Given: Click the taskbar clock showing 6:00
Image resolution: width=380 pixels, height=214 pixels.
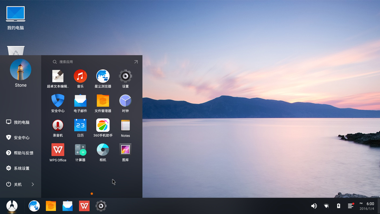Looking at the screenshot, I should 367,206.
